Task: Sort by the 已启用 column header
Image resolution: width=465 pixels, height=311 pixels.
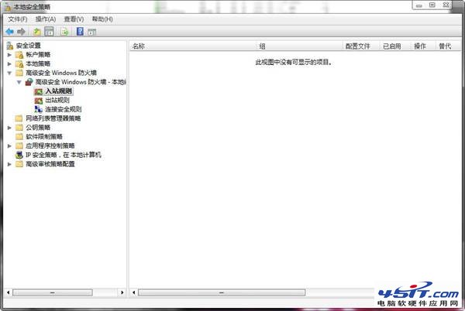Action: 395,46
